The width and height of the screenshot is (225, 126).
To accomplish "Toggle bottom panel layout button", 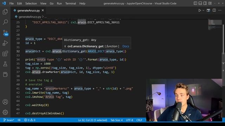I will tap(200, 3).
